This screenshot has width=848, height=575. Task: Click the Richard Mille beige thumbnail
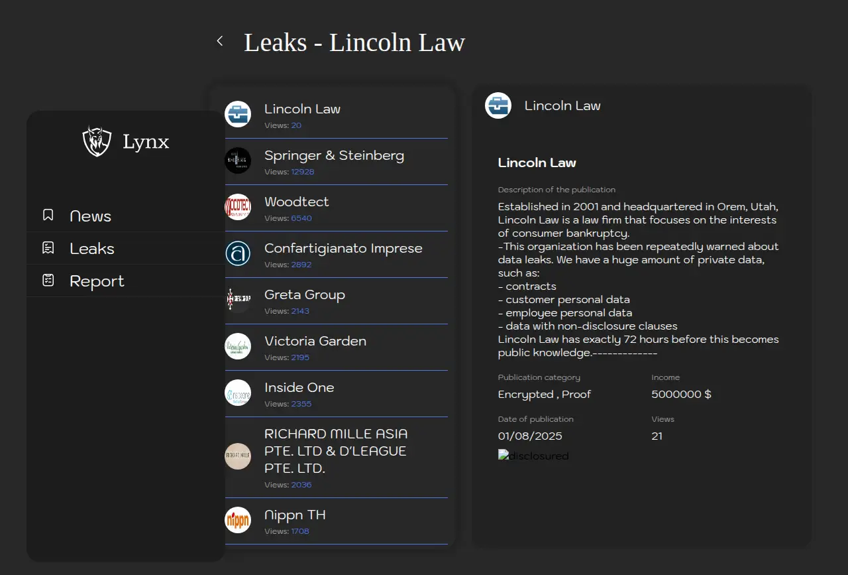click(x=238, y=456)
